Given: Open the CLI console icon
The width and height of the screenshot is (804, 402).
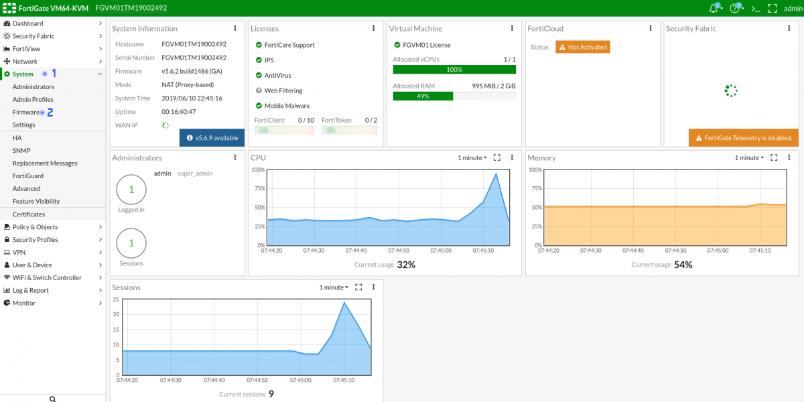Looking at the screenshot, I should point(755,8).
